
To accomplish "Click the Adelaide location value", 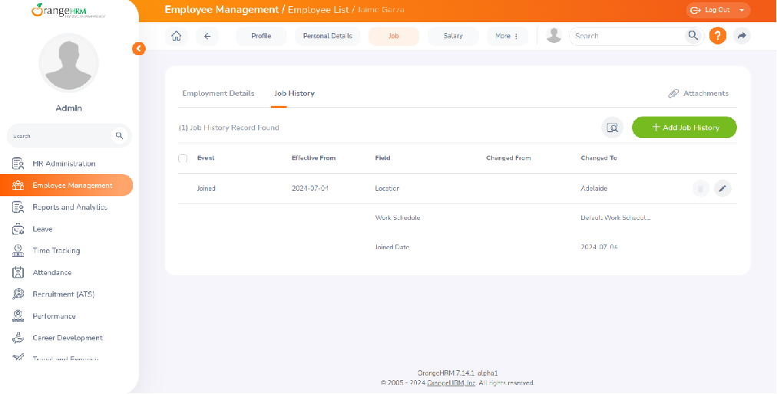I will click(593, 189).
